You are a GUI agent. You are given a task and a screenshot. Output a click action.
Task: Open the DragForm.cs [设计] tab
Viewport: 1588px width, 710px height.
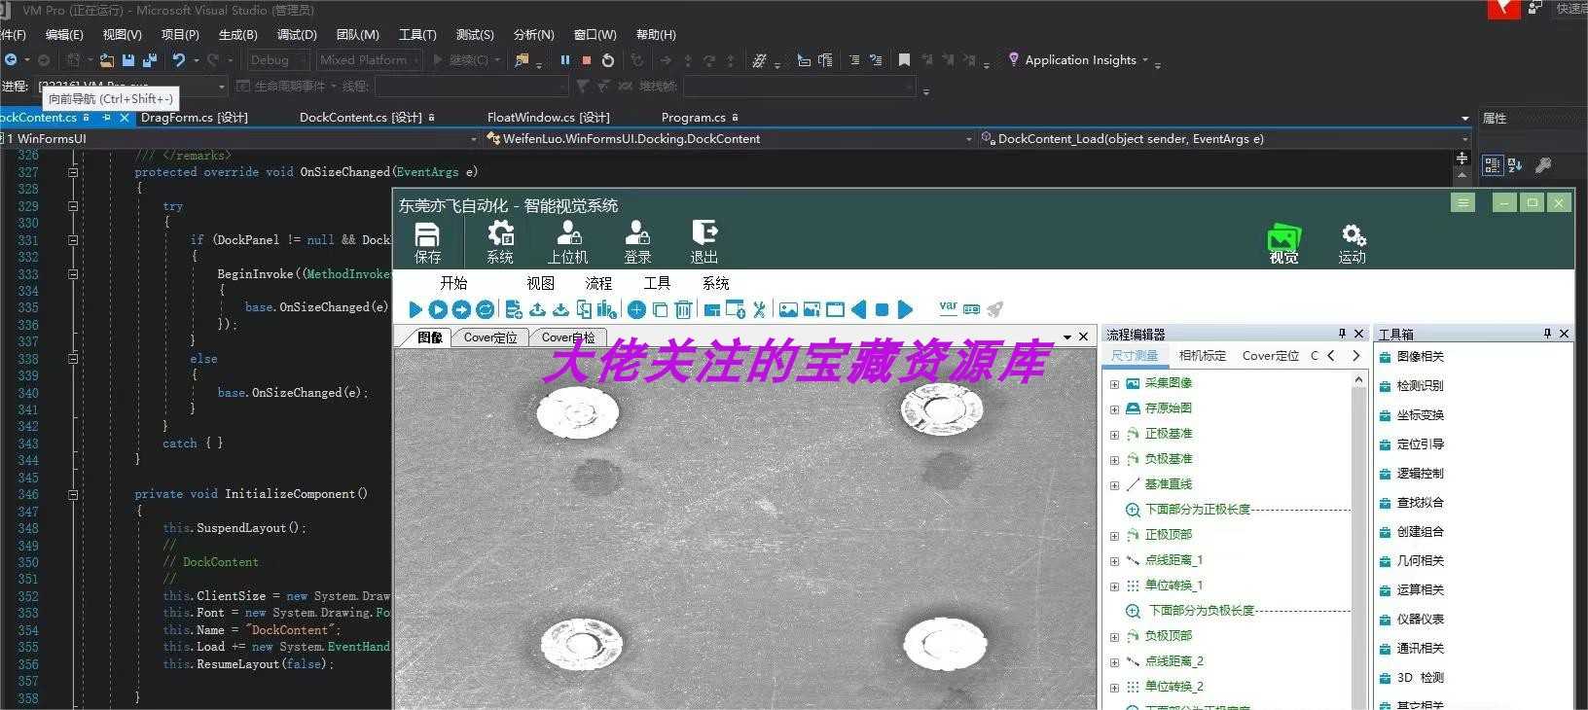pyautogui.click(x=195, y=118)
